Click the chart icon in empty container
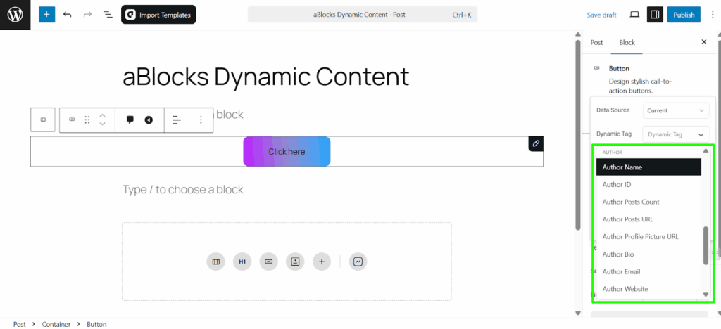Viewport: 721px width, 329px height. (358, 262)
